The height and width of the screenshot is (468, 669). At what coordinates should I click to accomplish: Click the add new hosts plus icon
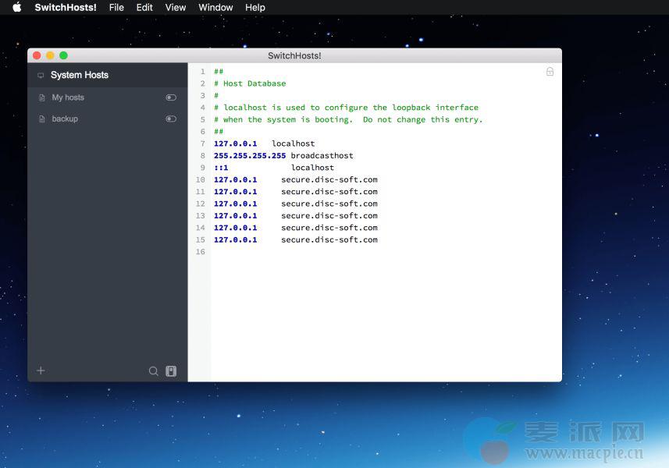[41, 370]
